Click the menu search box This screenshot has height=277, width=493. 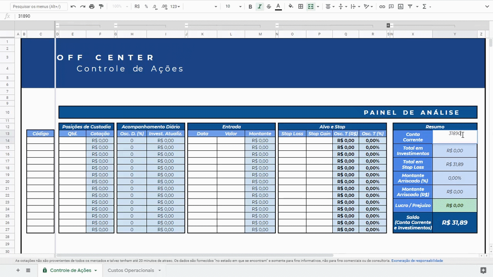pyautogui.click(x=39, y=7)
